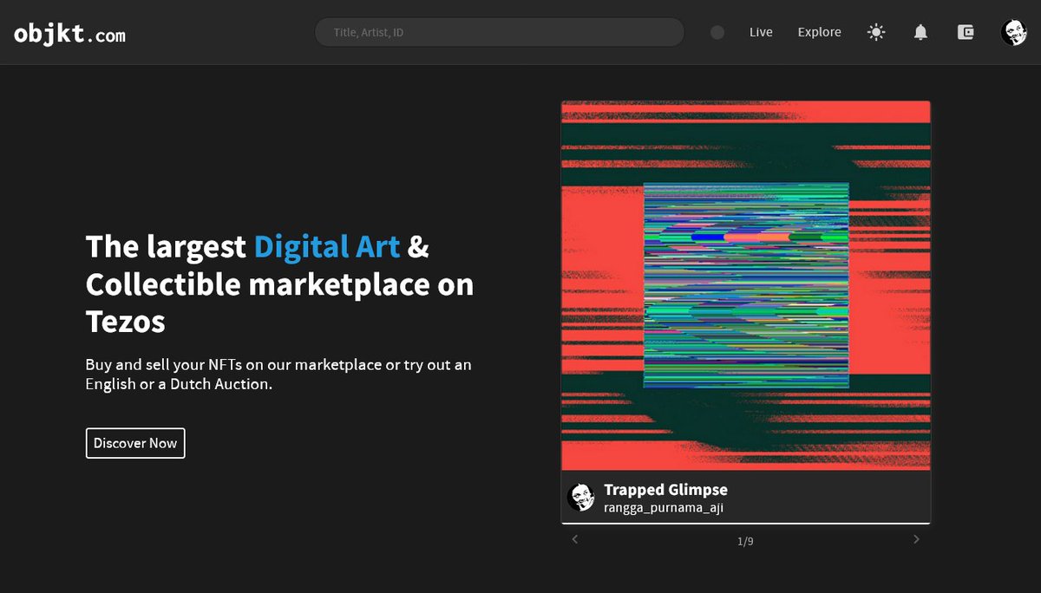
Task: Focus the Title, Artist, ID search field
Action: point(499,32)
